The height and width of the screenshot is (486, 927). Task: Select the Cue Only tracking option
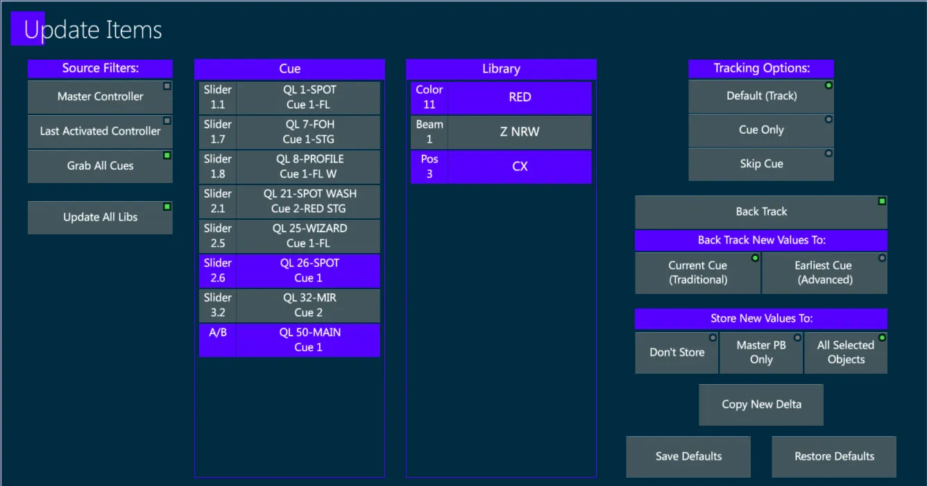coord(761,130)
